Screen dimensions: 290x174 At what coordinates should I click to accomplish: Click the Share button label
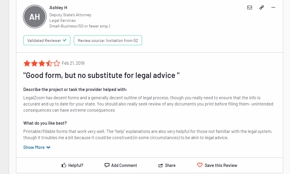pyautogui.click(x=170, y=165)
